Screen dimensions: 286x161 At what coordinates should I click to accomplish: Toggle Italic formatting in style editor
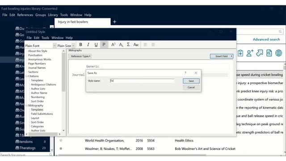coord(88,45)
